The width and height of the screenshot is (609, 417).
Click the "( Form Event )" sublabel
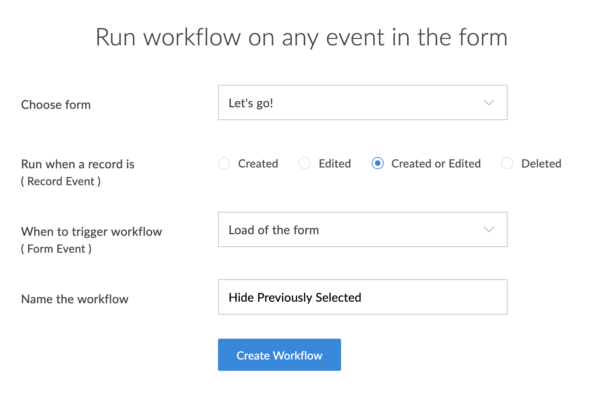coord(56,249)
